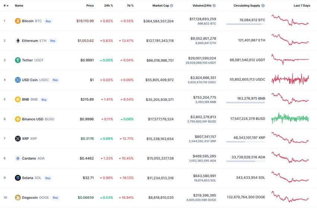Screen dimensions: 317x209
Task: Open Binance USD green 7-day chart
Action: pyautogui.click(x=290, y=118)
